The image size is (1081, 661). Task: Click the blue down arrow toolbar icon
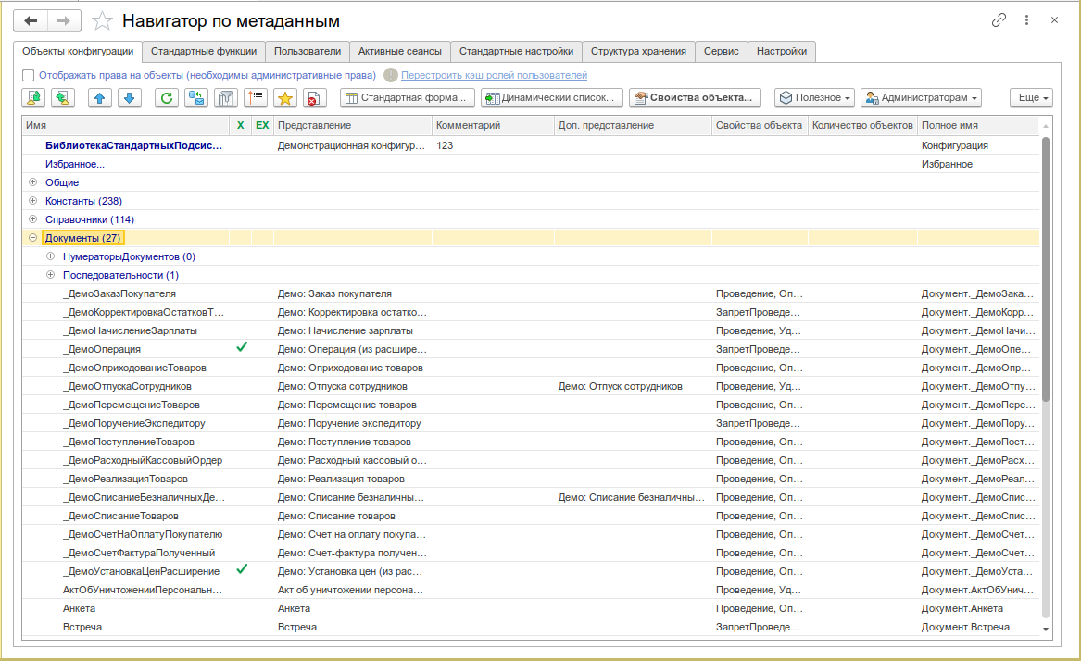point(129,98)
